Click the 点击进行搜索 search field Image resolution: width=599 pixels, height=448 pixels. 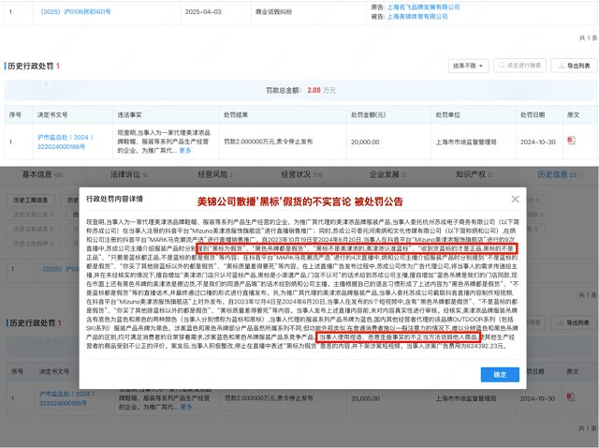pyautogui.click(x=520, y=66)
